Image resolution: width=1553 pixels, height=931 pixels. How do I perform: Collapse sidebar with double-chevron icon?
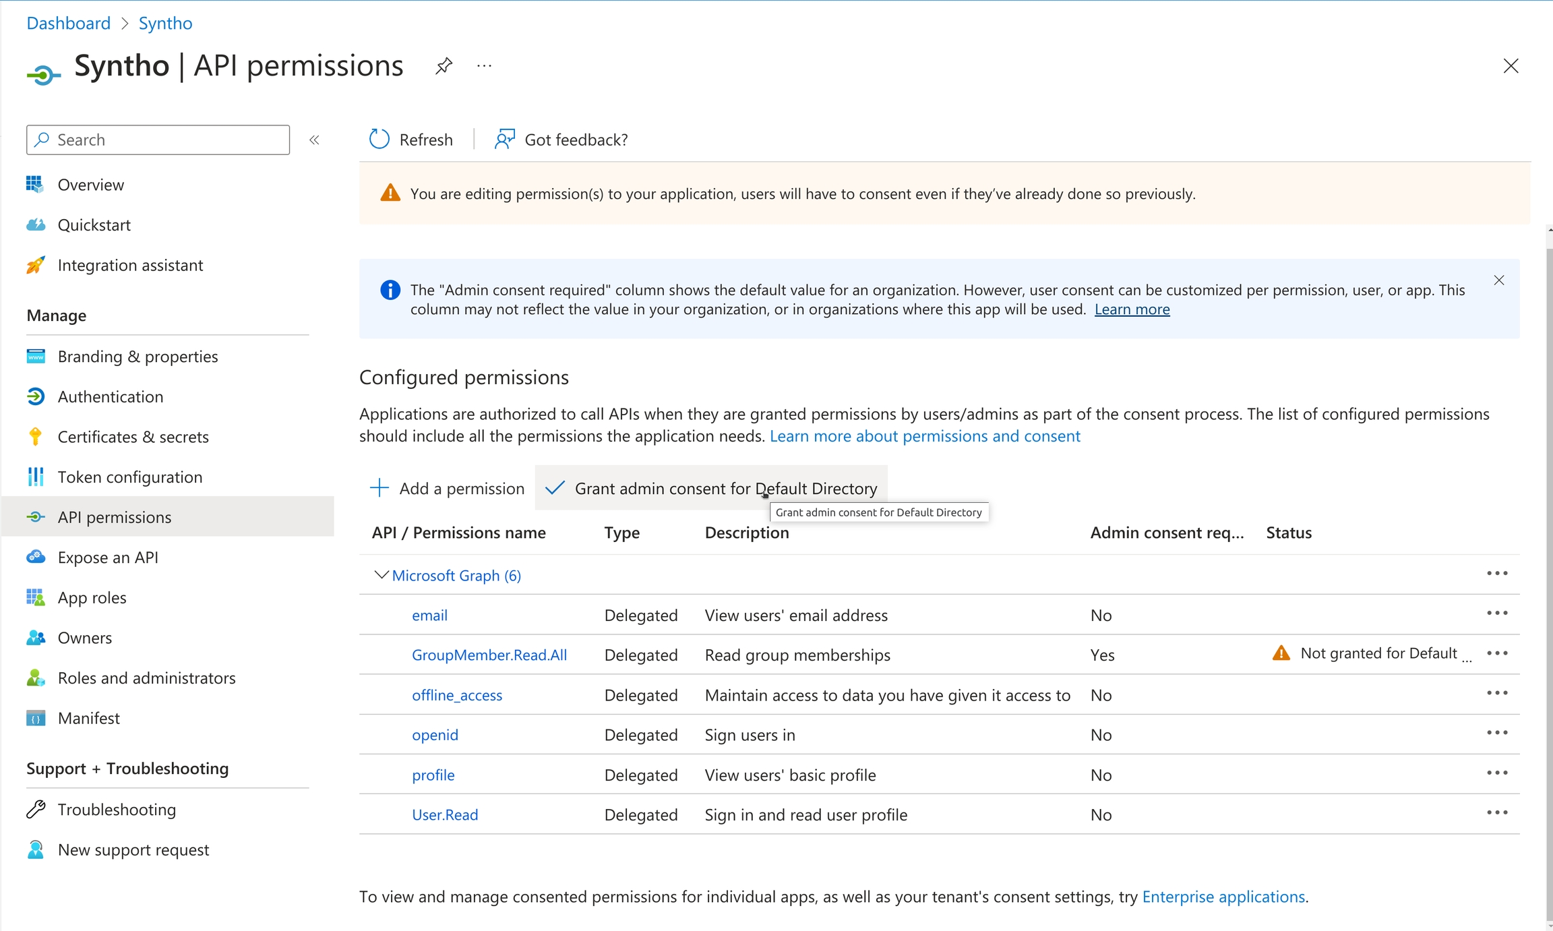click(x=314, y=140)
